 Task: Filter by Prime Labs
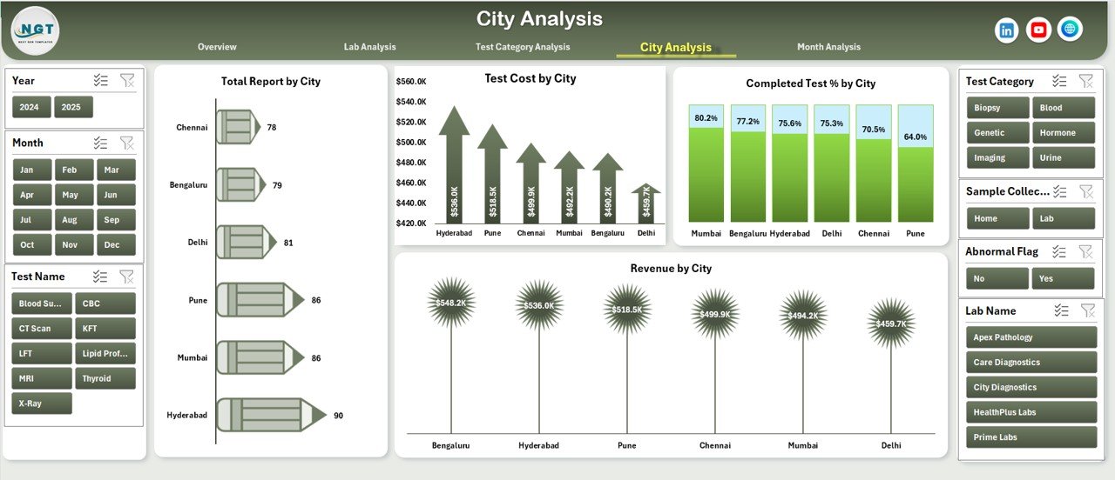[1032, 437]
